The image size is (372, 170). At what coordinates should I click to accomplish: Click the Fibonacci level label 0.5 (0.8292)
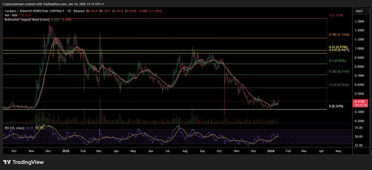point(338,61)
